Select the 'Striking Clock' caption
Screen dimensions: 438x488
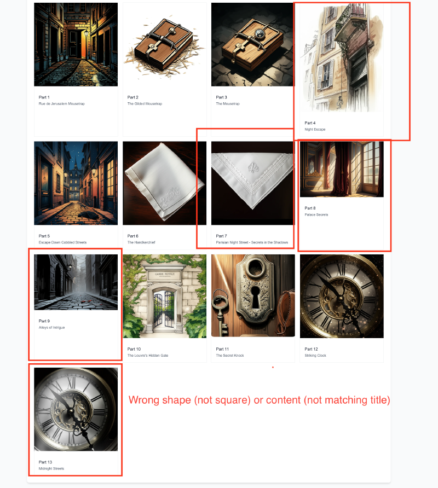(x=315, y=356)
